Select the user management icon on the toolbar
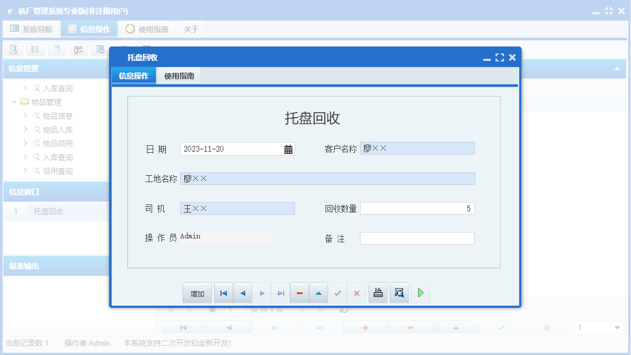Viewport: 631px width, 355px height. [x=79, y=49]
